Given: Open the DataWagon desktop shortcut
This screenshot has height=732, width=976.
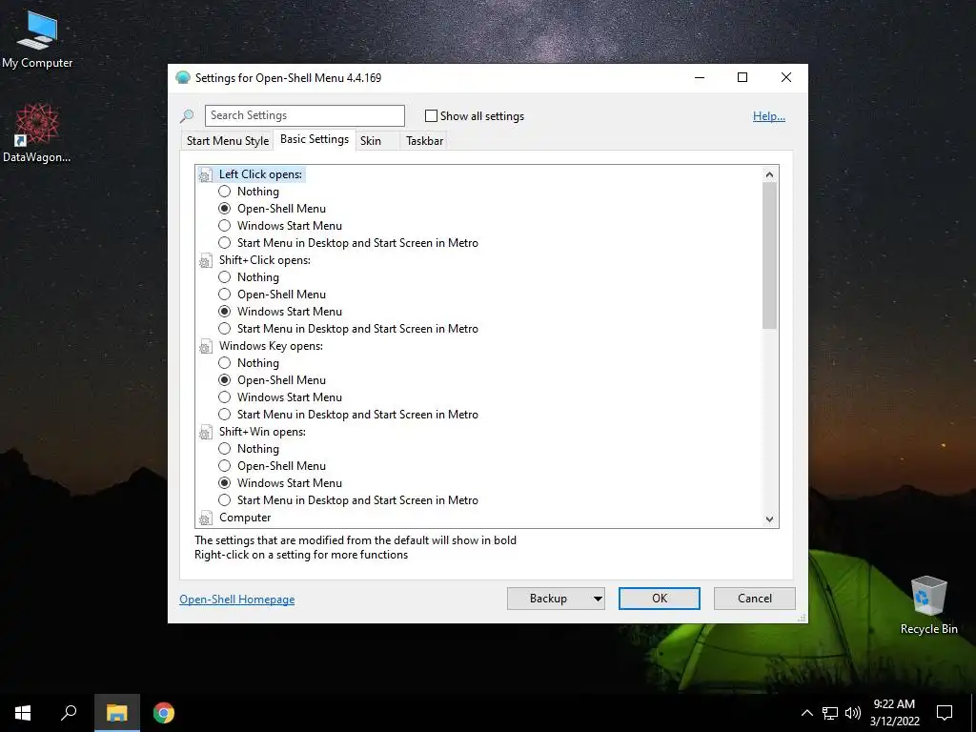Looking at the screenshot, I should click(37, 133).
